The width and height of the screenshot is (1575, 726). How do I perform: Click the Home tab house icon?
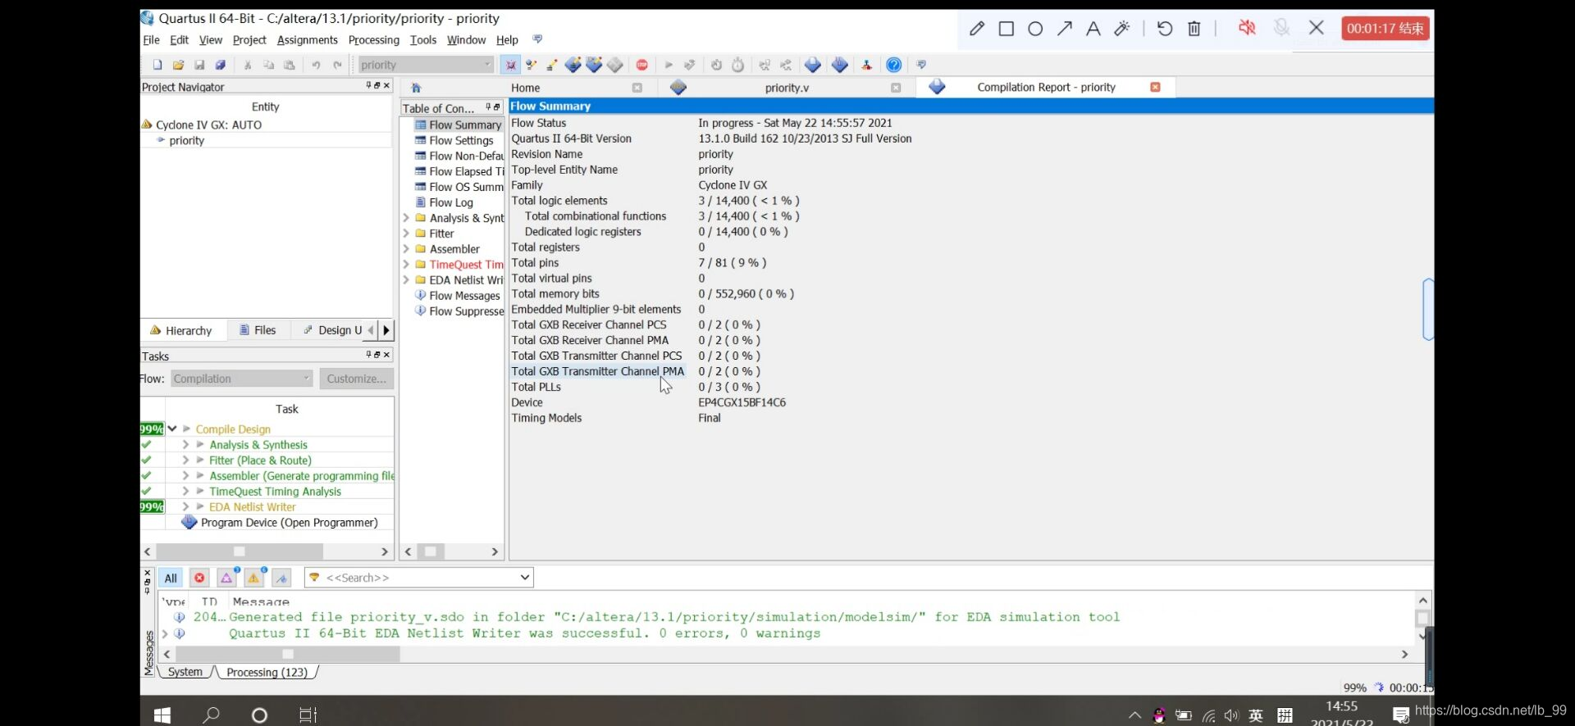click(x=416, y=88)
